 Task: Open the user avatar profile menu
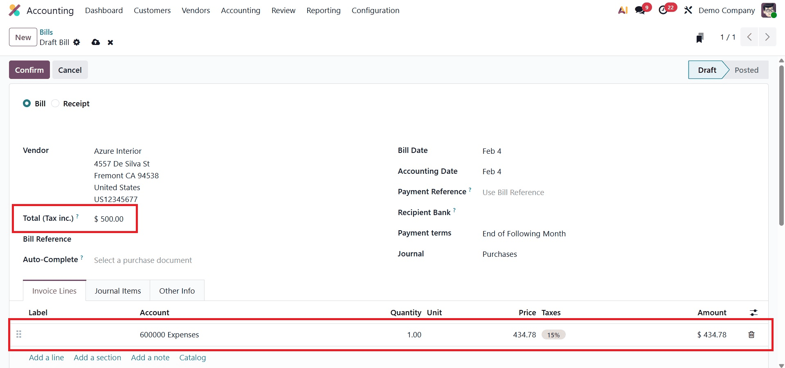[769, 10]
